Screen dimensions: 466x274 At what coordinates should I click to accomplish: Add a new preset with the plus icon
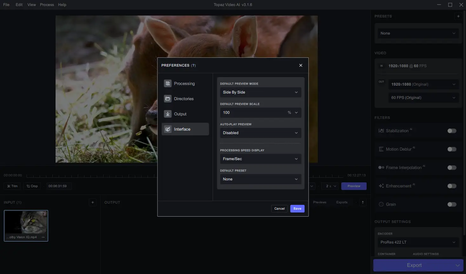(x=458, y=16)
